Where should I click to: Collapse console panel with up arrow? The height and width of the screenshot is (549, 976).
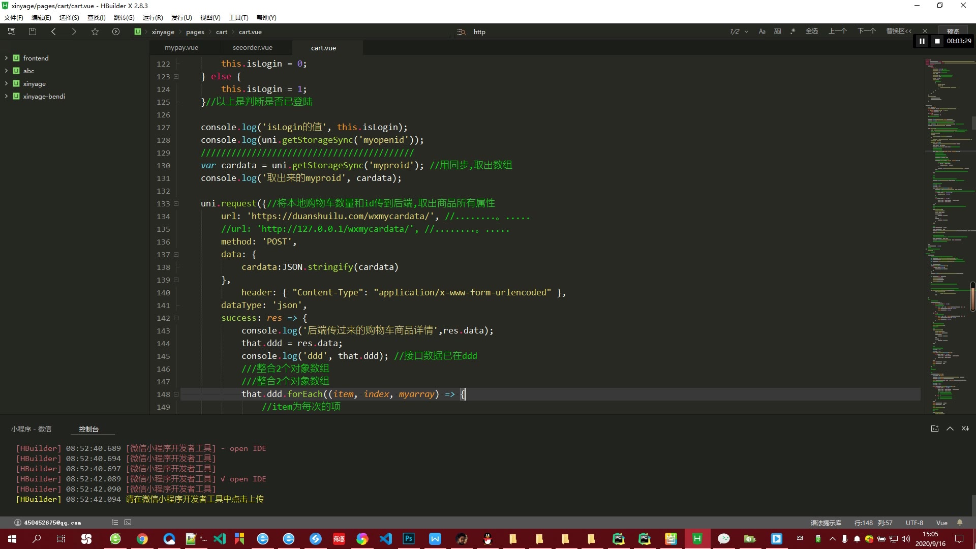coord(950,429)
